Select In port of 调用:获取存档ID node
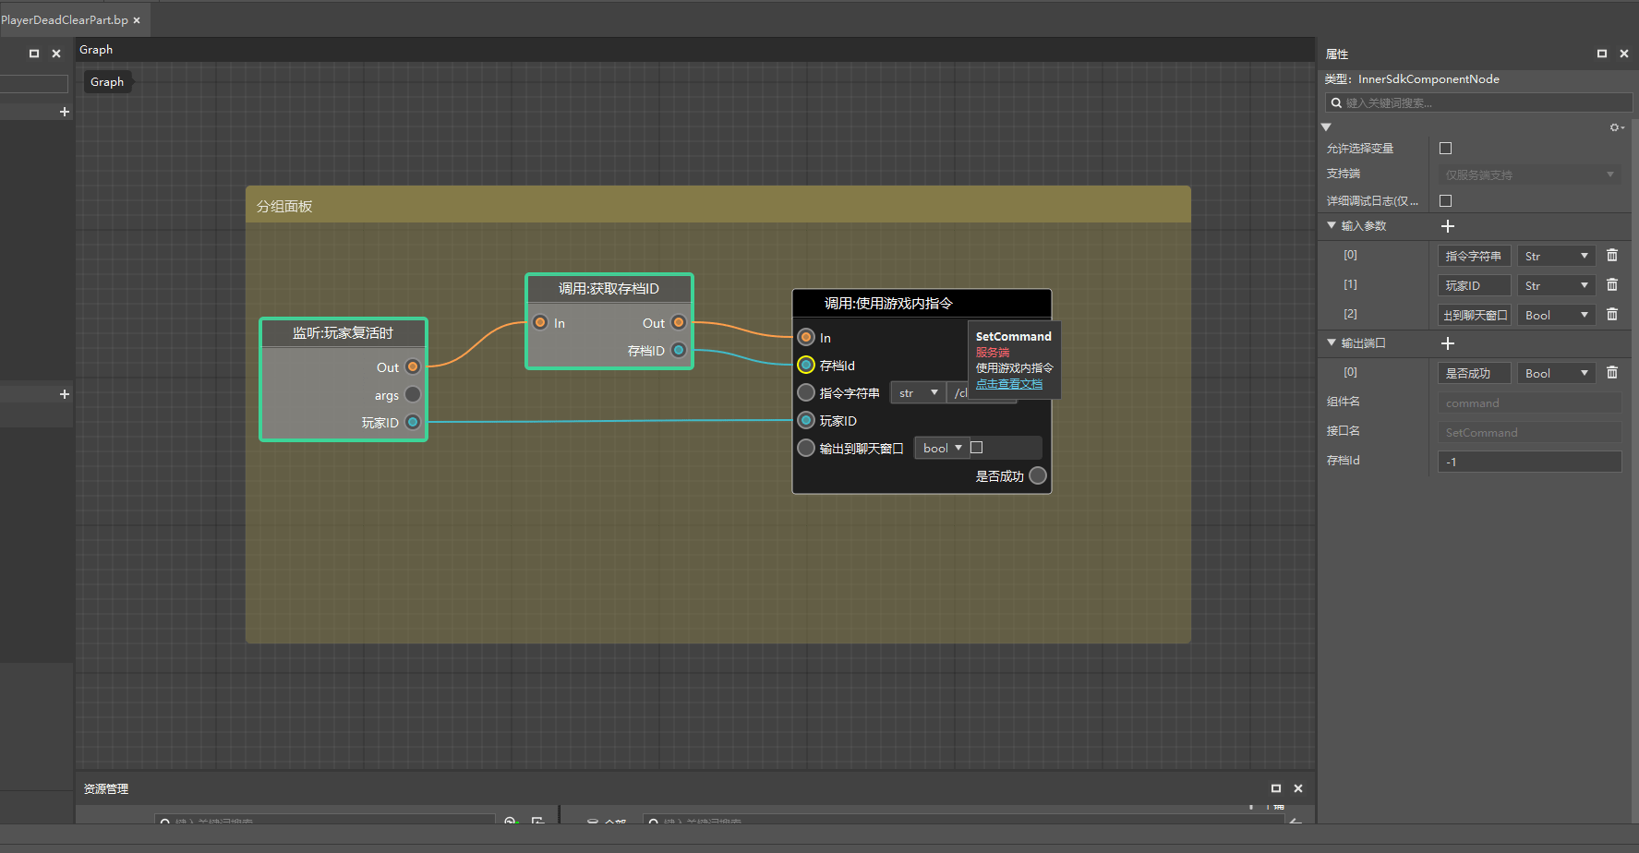 point(540,322)
